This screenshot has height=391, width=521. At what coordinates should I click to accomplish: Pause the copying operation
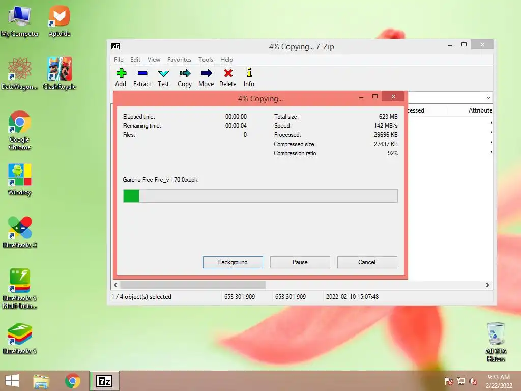(300, 262)
